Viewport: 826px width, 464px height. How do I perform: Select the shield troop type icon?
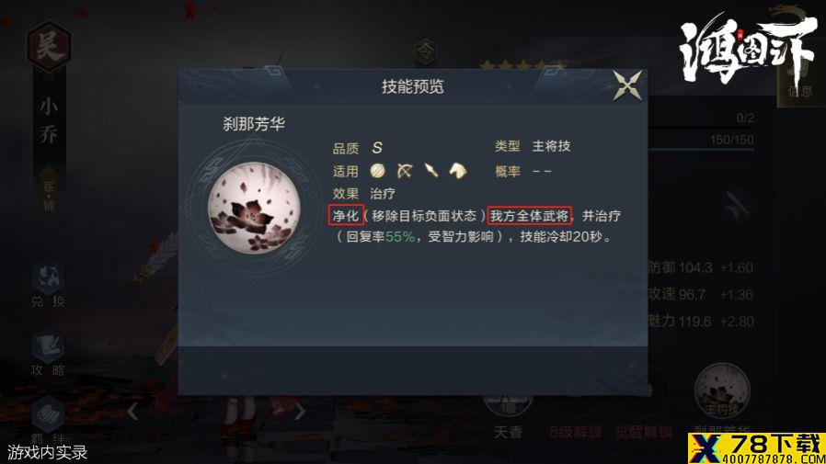pyautogui.click(x=377, y=171)
